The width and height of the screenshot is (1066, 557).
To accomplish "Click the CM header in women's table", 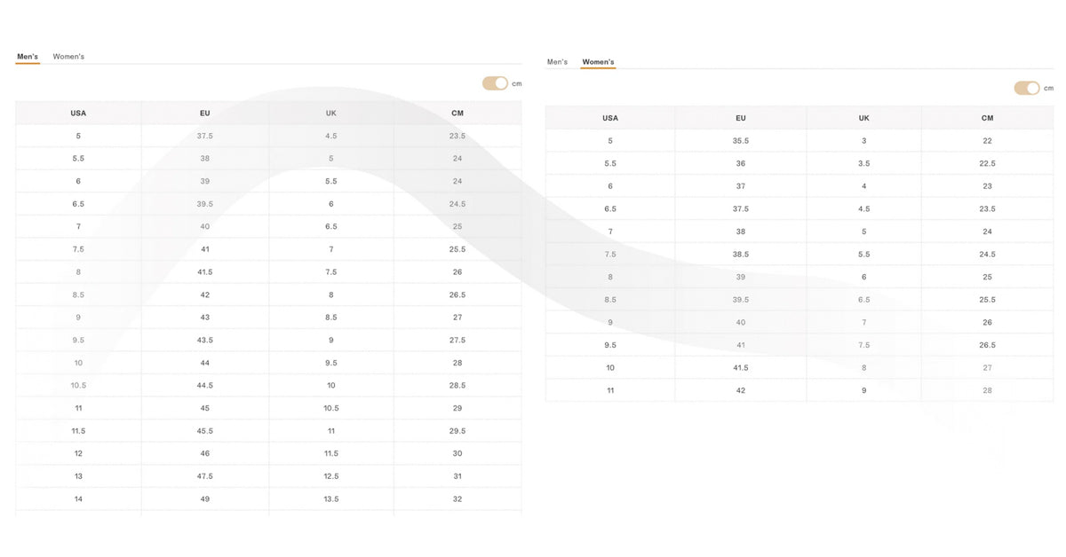I will [988, 118].
